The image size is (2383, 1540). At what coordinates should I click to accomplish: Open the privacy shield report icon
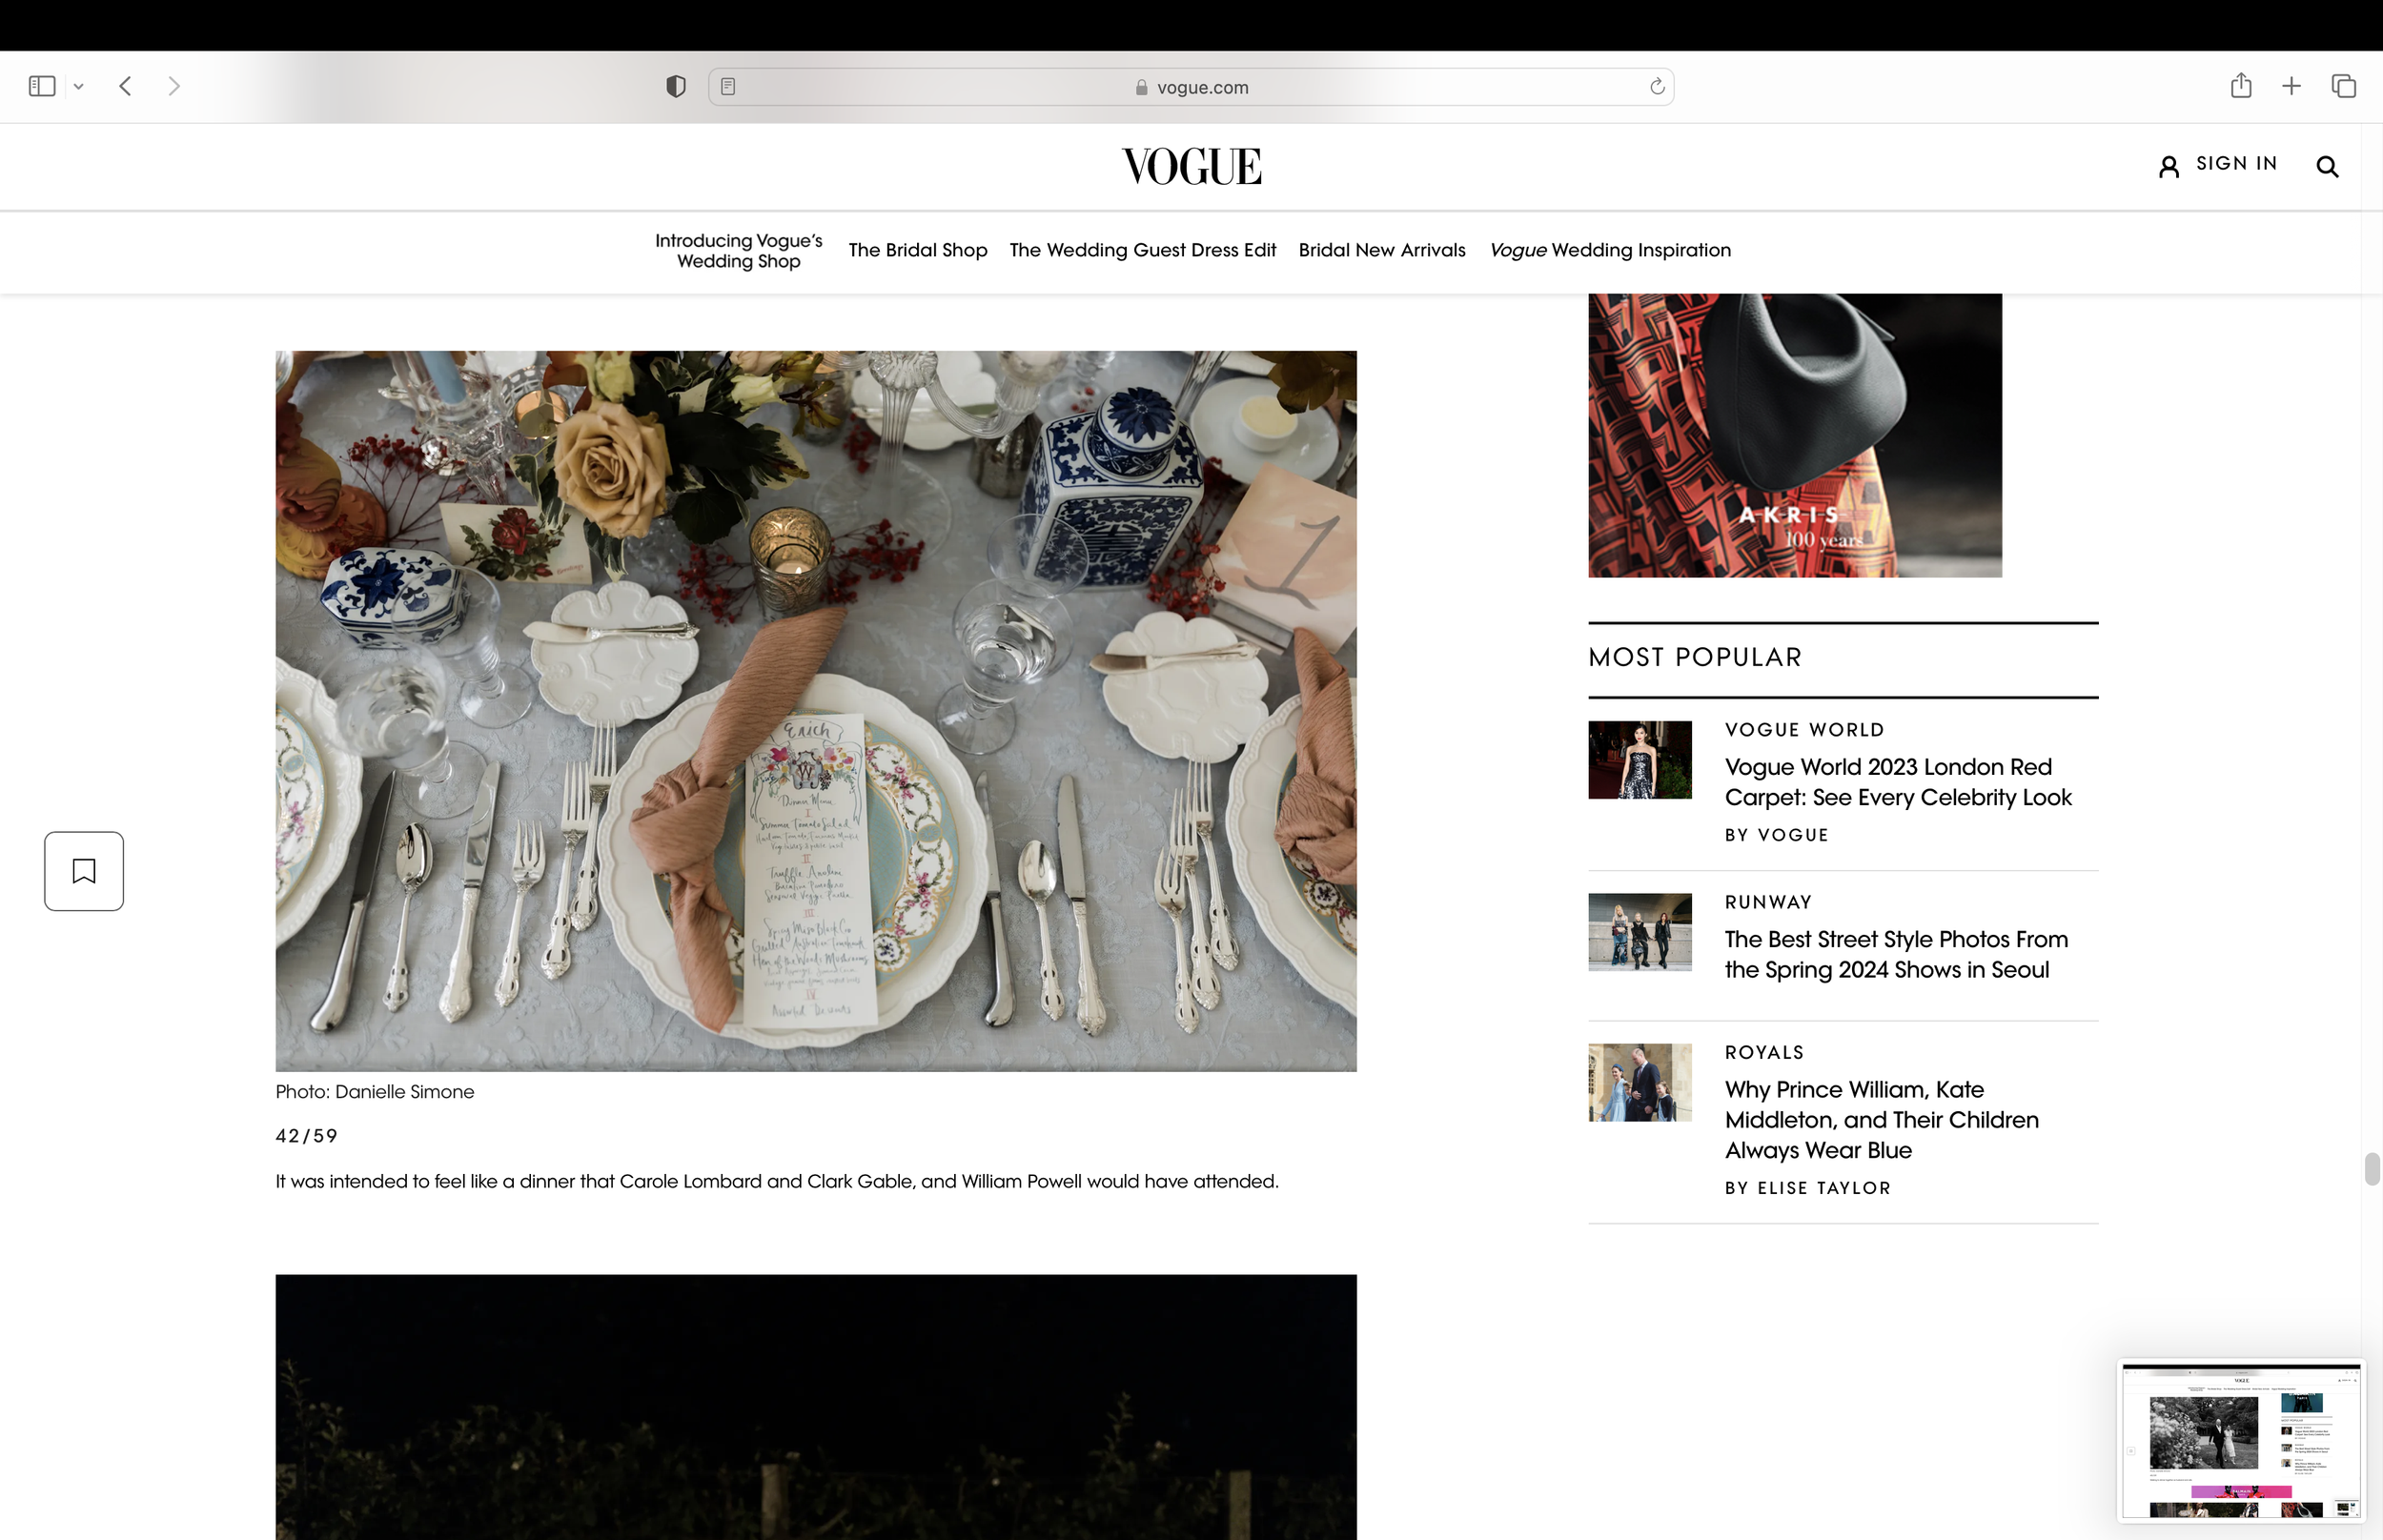[676, 87]
